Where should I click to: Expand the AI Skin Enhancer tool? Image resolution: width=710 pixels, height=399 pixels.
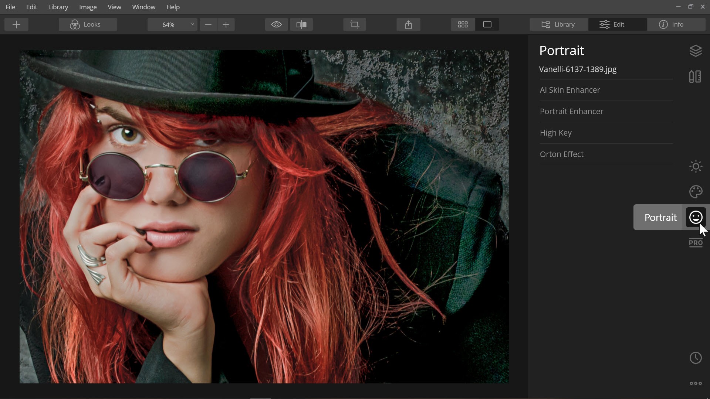click(569, 90)
